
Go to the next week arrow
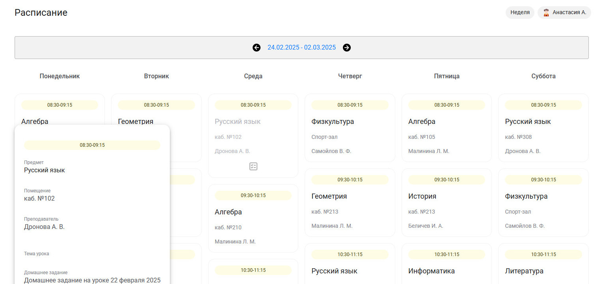coord(347,48)
